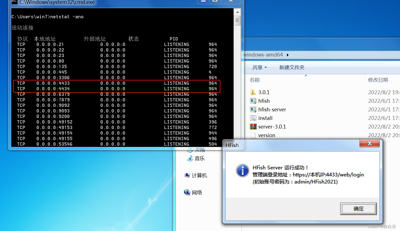Open the 3.0.1 folder icon
The height and width of the screenshot is (231, 400).
253,92
